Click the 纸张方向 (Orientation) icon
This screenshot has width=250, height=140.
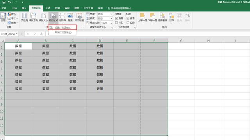(34, 16)
